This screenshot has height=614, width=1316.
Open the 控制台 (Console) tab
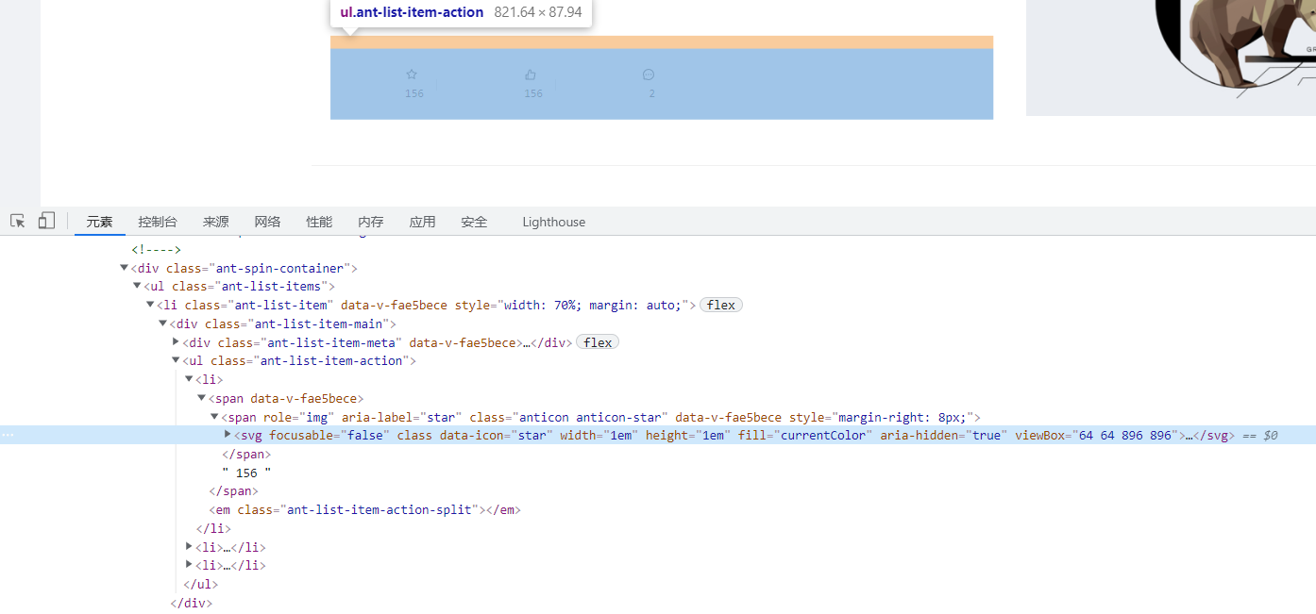pos(158,223)
